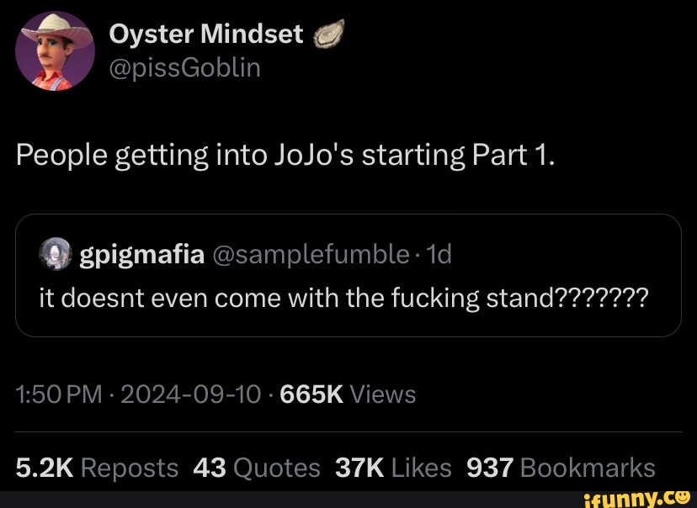The image size is (697, 508).
Task: Click the 2024-09-10 post date
Action: pyautogui.click(x=191, y=394)
